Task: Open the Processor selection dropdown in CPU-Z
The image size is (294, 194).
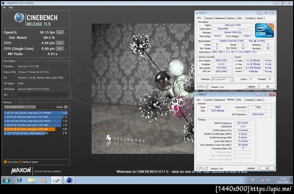Action: [222, 79]
